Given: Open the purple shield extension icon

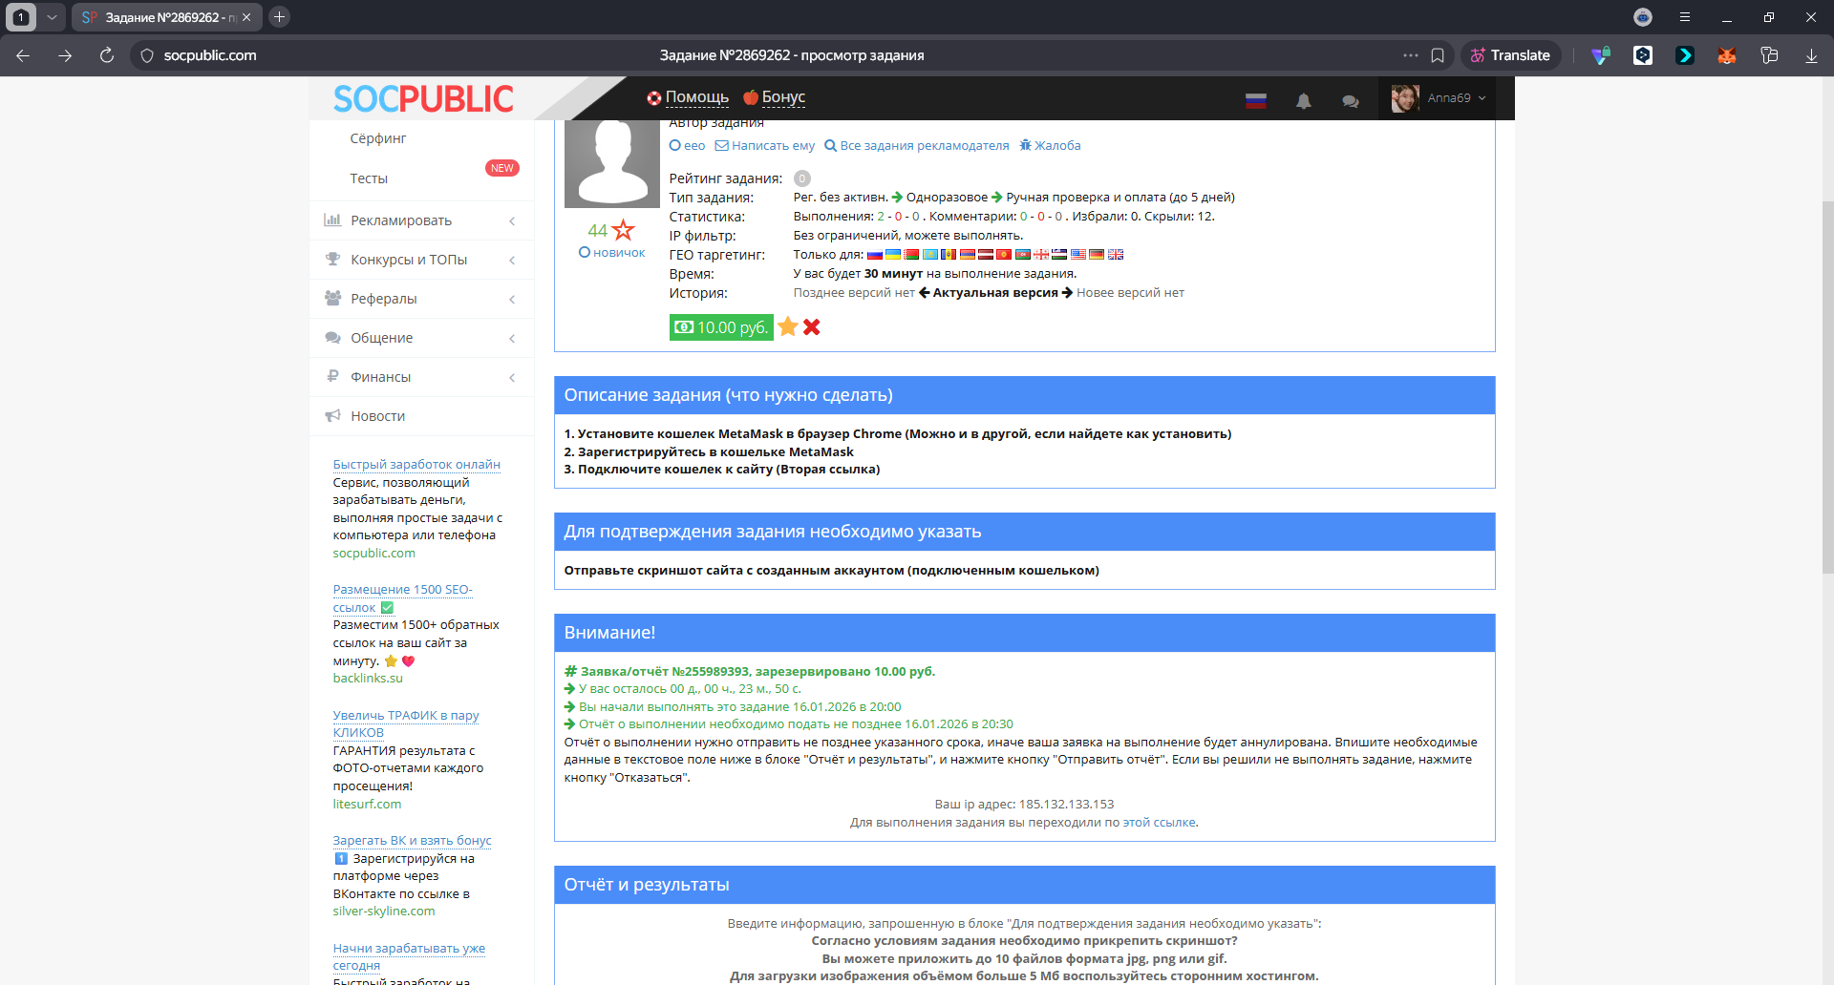Looking at the screenshot, I should coord(1601,55).
